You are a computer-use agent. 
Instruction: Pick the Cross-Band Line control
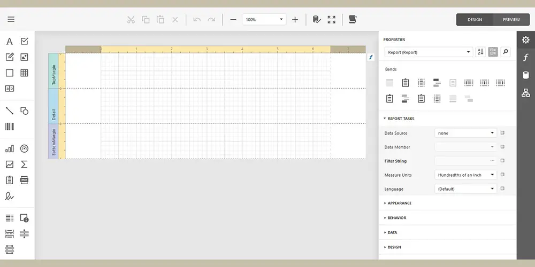(24, 234)
